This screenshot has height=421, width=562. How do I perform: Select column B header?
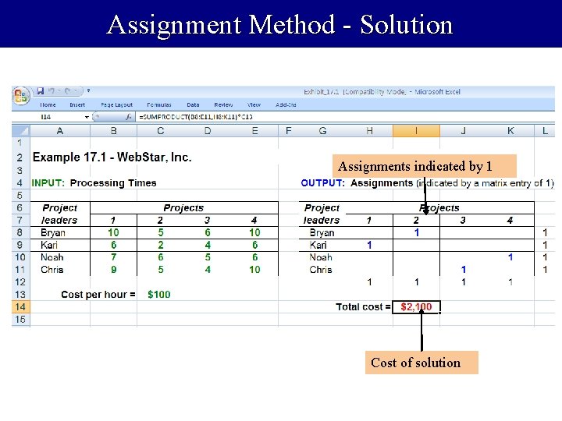tap(113, 131)
